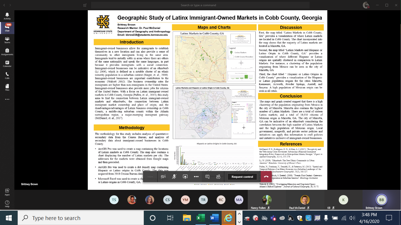The height and width of the screenshot is (225, 401).
Task: Click the search or command box
Action: 198,5
